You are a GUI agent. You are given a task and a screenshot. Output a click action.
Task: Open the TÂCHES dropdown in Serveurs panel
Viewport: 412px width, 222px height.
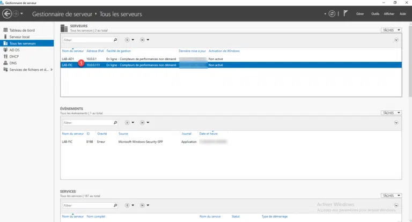click(391, 30)
